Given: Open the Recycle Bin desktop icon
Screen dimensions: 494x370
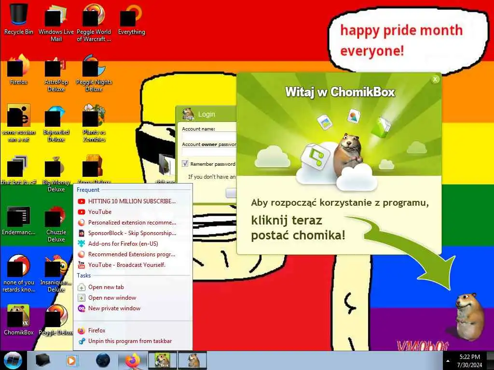Looking at the screenshot, I should coord(19,19).
